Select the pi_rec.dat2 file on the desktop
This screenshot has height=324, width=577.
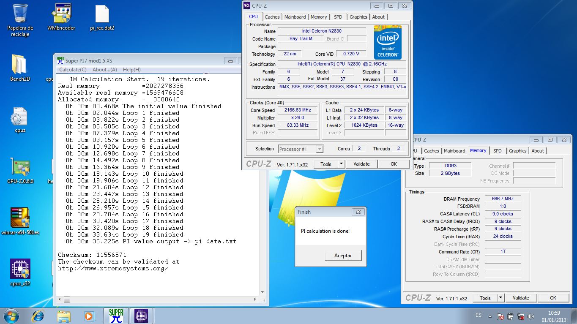[x=102, y=17]
